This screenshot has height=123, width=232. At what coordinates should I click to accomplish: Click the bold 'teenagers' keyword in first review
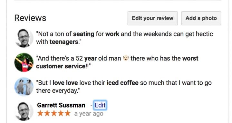(64, 42)
